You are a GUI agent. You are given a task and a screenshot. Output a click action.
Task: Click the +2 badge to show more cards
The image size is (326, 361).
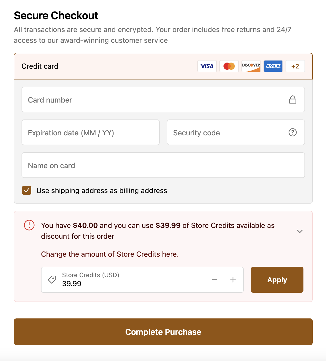tap(295, 66)
